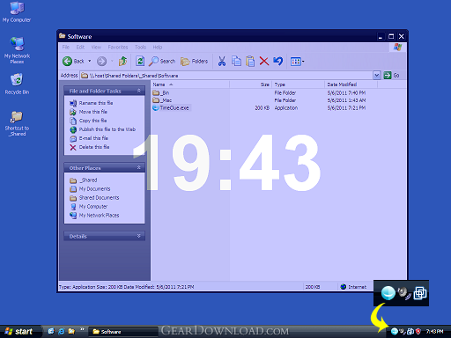Click the Go button

[x=392, y=76]
